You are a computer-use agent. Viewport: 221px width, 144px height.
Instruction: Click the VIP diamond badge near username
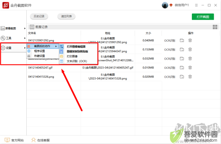171,5
